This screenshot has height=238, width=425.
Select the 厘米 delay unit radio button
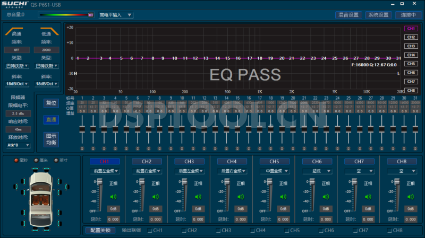tap(36, 161)
